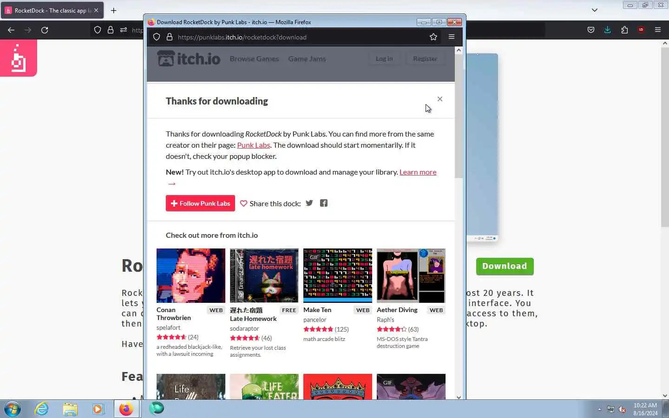
Task: Share this dock on Twitter
Action: pyautogui.click(x=309, y=203)
